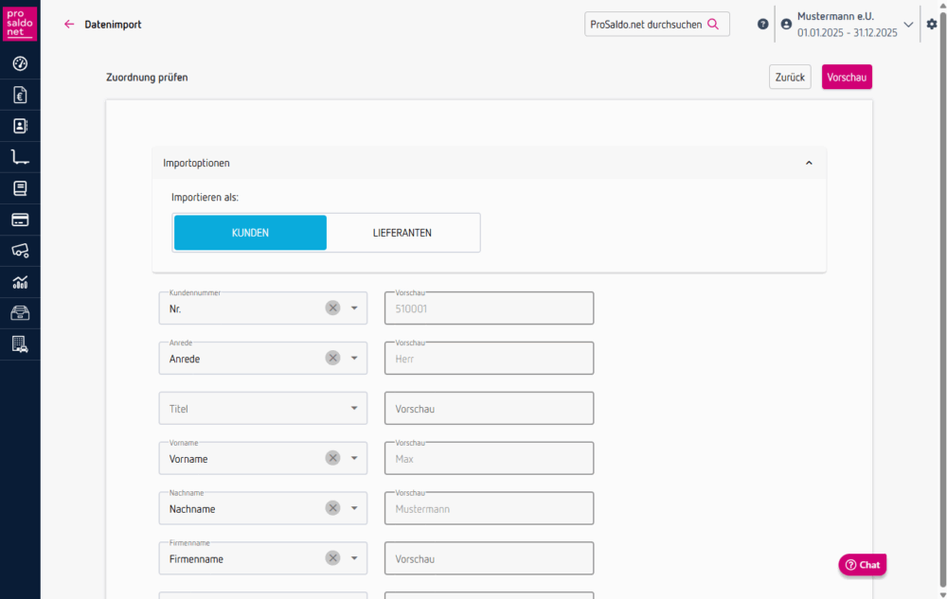947x599 pixels.
Task: Collapse the Importoptionen section
Action: tap(809, 163)
